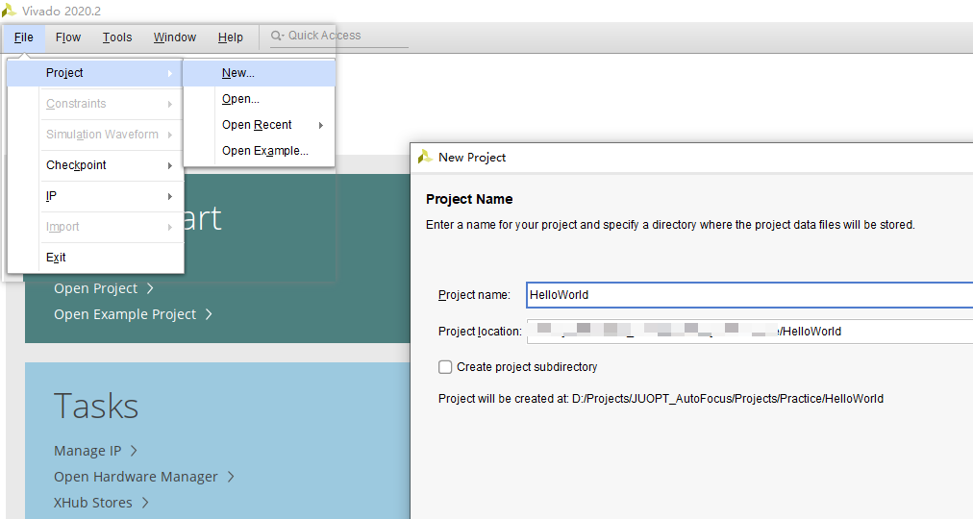Click the XHub Stores link
973x519 pixels.
coord(93,503)
